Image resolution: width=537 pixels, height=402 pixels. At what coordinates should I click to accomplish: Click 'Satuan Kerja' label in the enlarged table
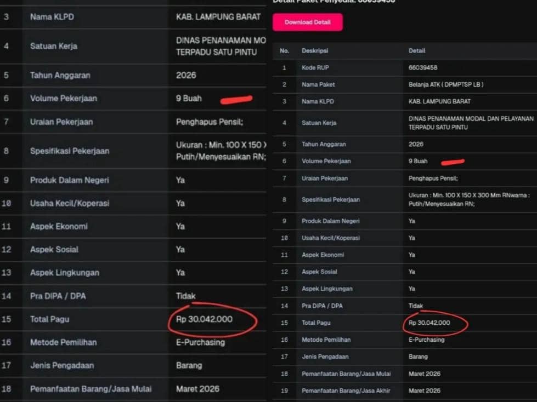click(x=54, y=46)
